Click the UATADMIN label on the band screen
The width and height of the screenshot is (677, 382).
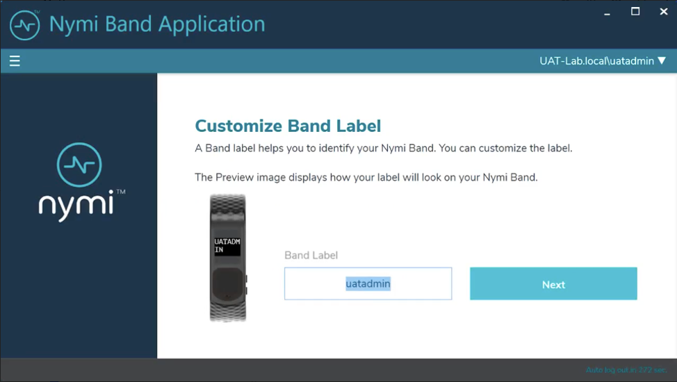coord(227,245)
